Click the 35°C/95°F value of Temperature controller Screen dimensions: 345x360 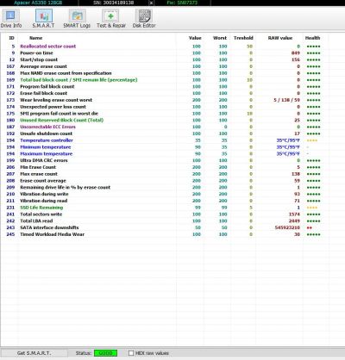[288, 140]
